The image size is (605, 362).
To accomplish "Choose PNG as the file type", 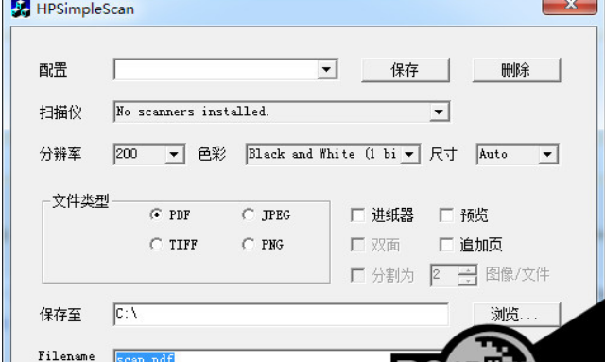I will pyautogui.click(x=248, y=244).
